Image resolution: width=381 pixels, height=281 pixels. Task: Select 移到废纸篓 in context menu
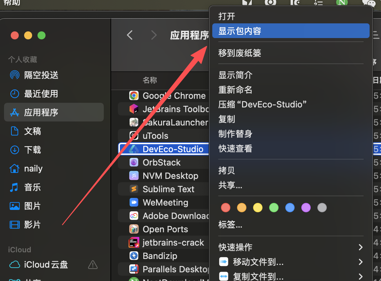pos(240,53)
